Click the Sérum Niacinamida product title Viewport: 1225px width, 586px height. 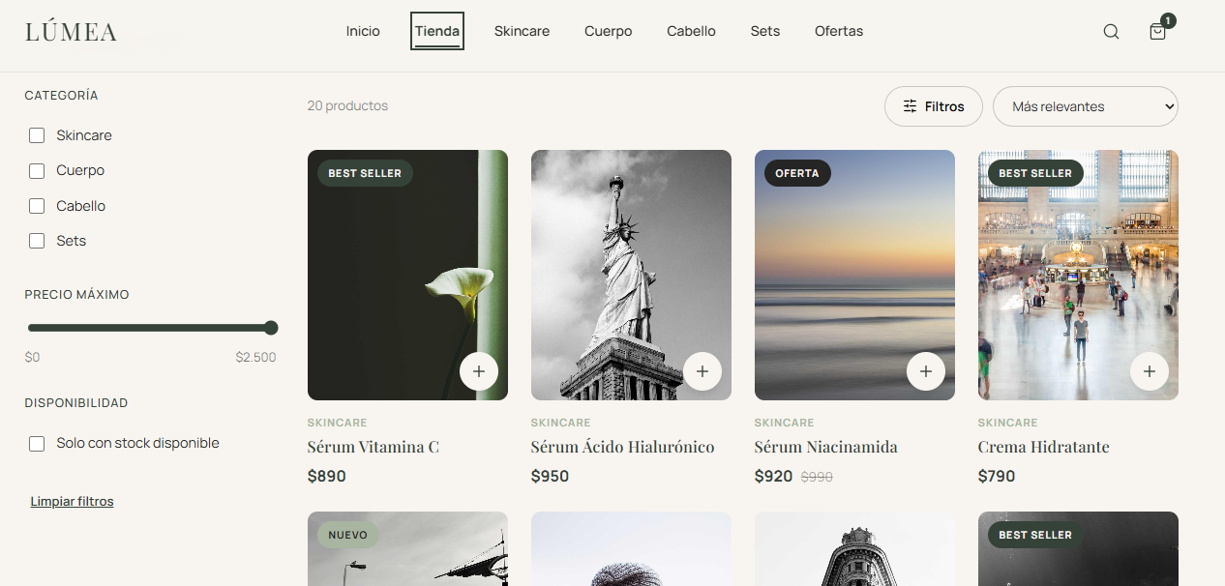826,447
